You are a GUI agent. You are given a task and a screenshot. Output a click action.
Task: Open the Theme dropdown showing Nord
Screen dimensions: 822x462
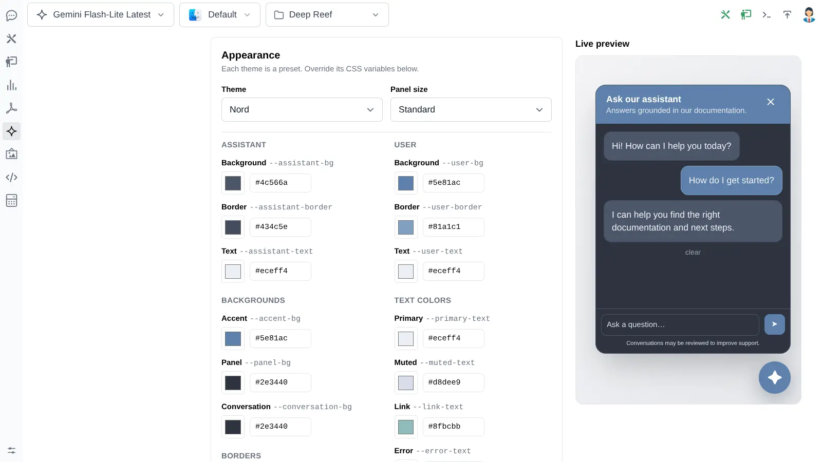[x=302, y=110]
